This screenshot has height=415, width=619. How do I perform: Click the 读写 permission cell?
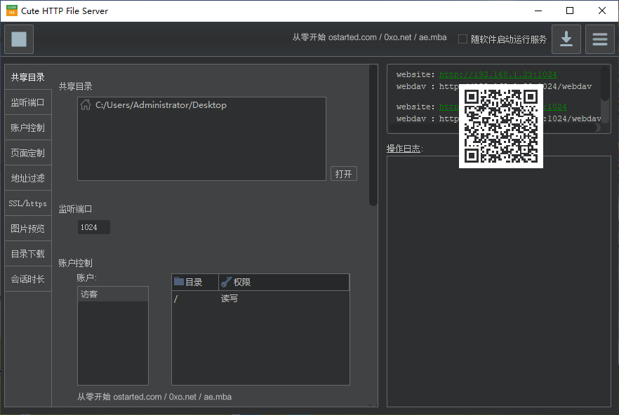pos(229,299)
